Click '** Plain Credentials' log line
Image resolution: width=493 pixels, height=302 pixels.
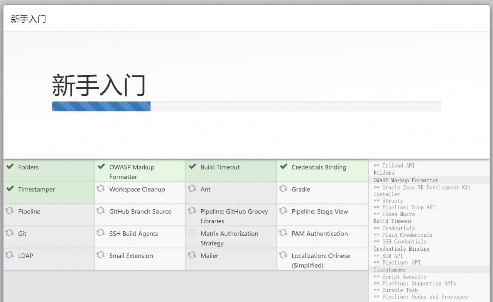point(403,235)
